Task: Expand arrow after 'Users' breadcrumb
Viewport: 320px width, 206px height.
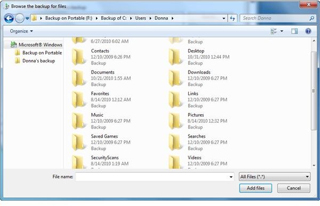Action: [150, 18]
